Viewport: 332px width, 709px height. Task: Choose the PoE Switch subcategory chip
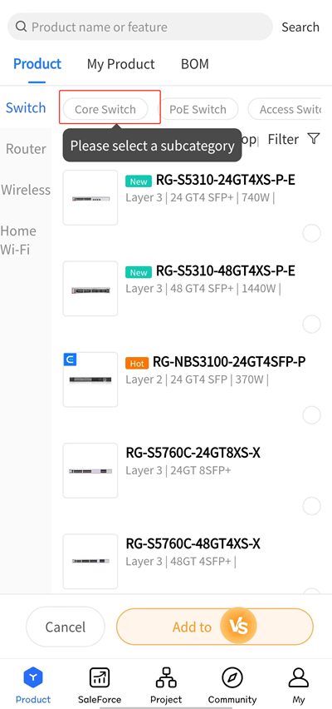point(198,109)
